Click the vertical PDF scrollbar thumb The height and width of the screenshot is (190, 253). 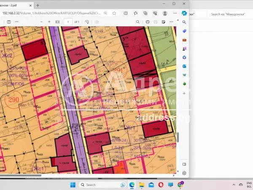click(178, 137)
